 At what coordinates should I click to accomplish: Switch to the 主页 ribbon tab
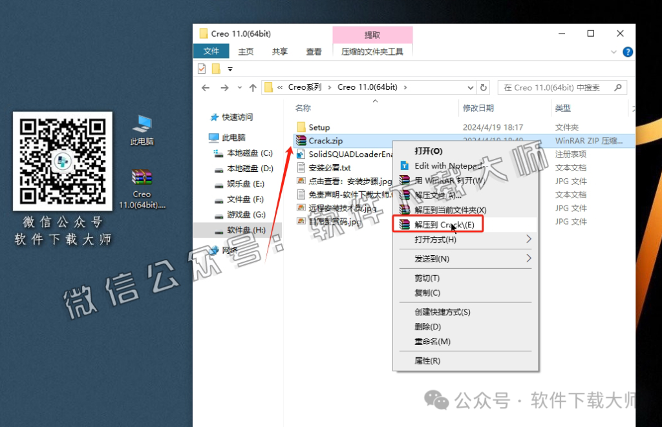(x=246, y=52)
